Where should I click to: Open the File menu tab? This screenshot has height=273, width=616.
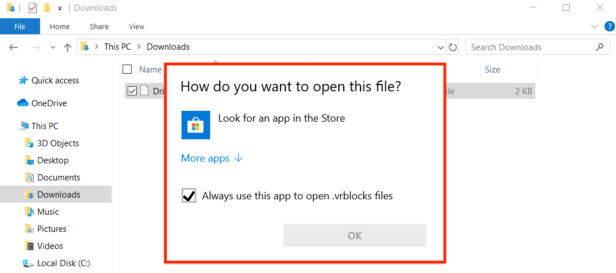tap(20, 26)
